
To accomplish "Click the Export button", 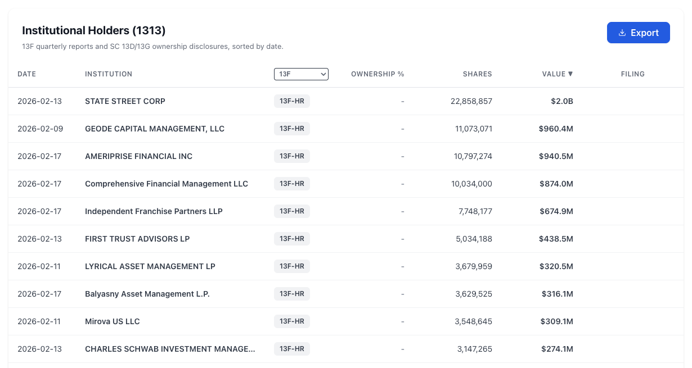I will tap(638, 33).
